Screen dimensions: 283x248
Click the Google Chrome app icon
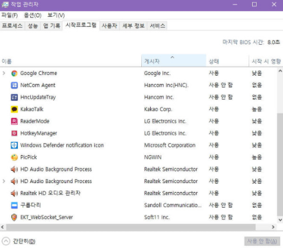15,73
